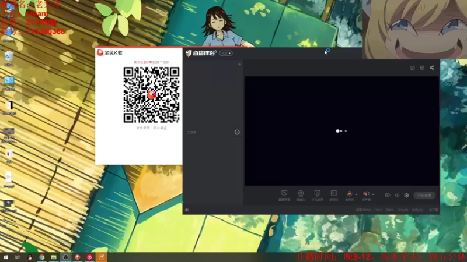Click the black preview canvas
This screenshot has height=262, width=467.
tap(341, 131)
